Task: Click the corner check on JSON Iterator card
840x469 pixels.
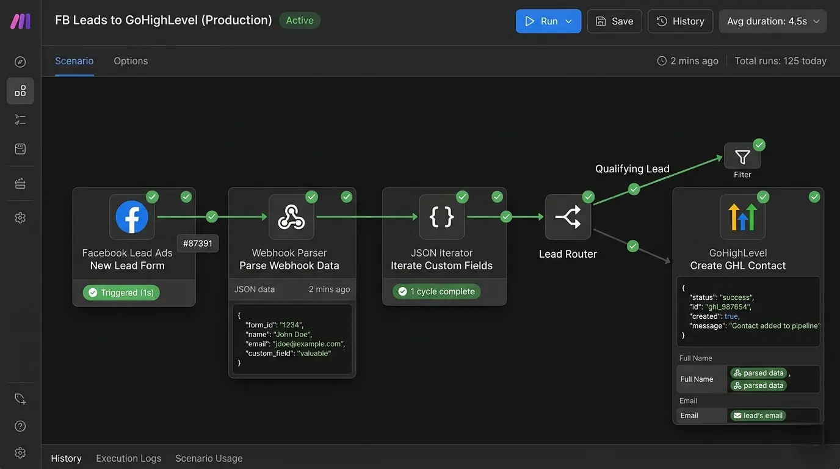Action: pos(498,197)
